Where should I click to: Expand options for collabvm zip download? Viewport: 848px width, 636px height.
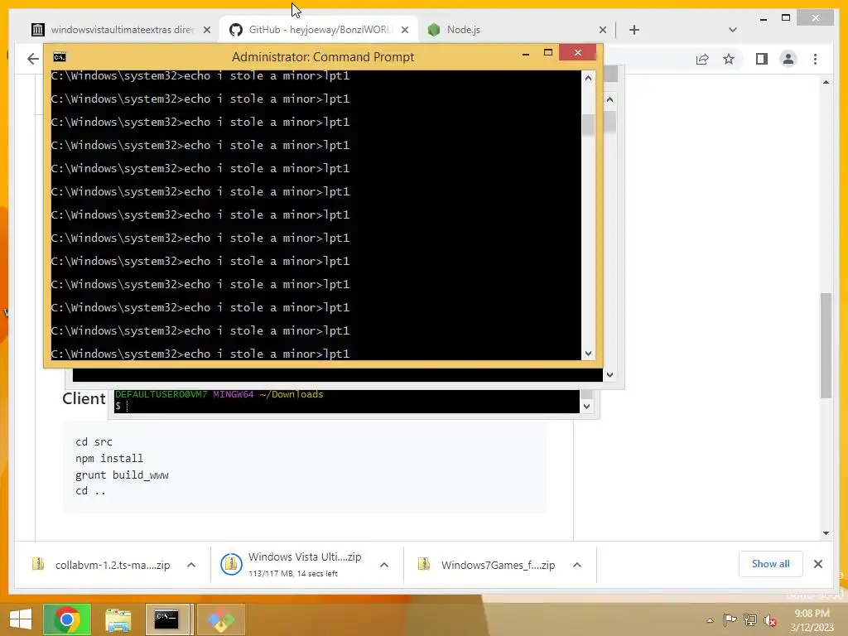click(191, 565)
